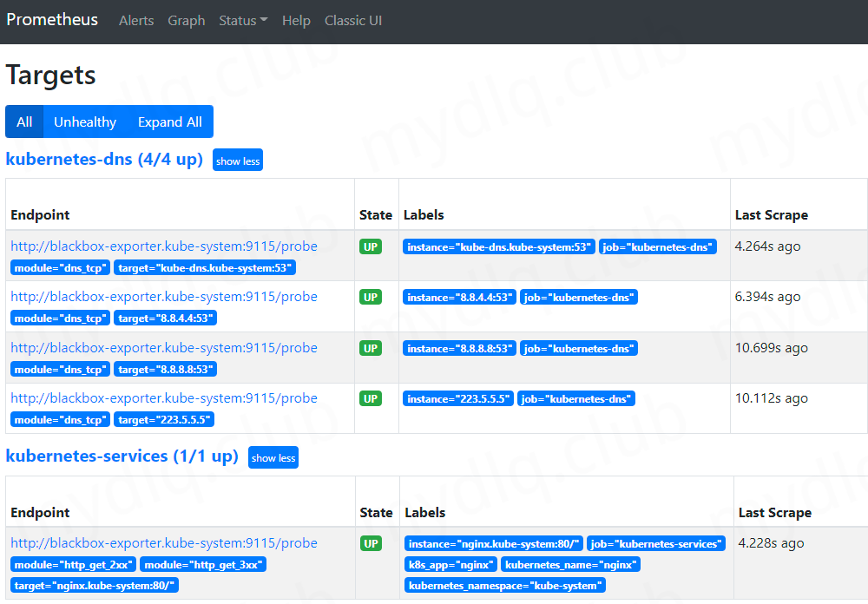Viewport: 868px width, 604px height.
Task: Click the 4.228s ago last scrape value
Action: pyautogui.click(x=771, y=543)
